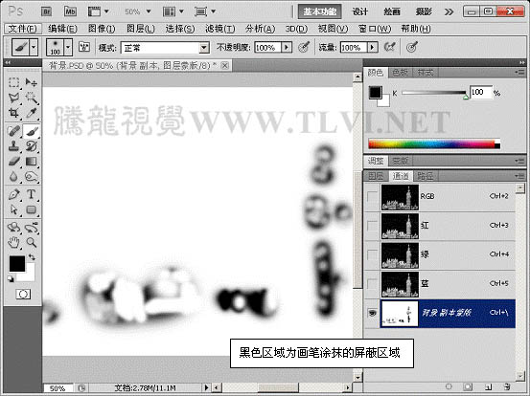Select the Gradient tool
The image size is (530, 396).
[31, 162]
